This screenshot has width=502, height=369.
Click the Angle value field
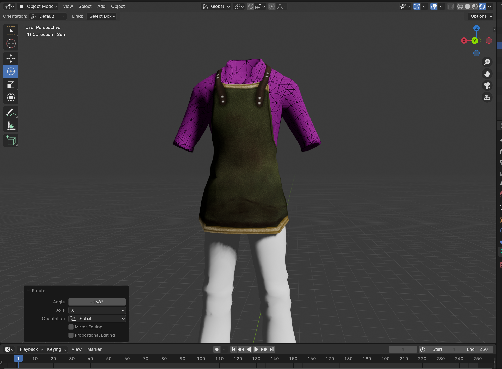point(97,302)
